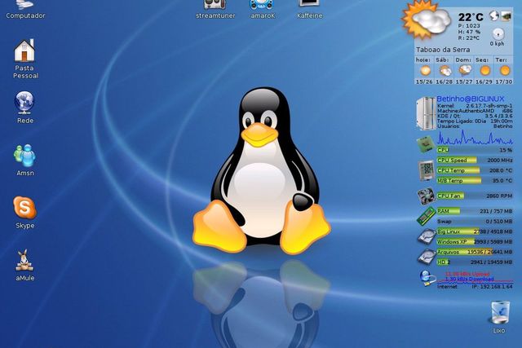The height and width of the screenshot is (348, 522).
Task: Open the Computador desktop icon
Action: [25, 10]
